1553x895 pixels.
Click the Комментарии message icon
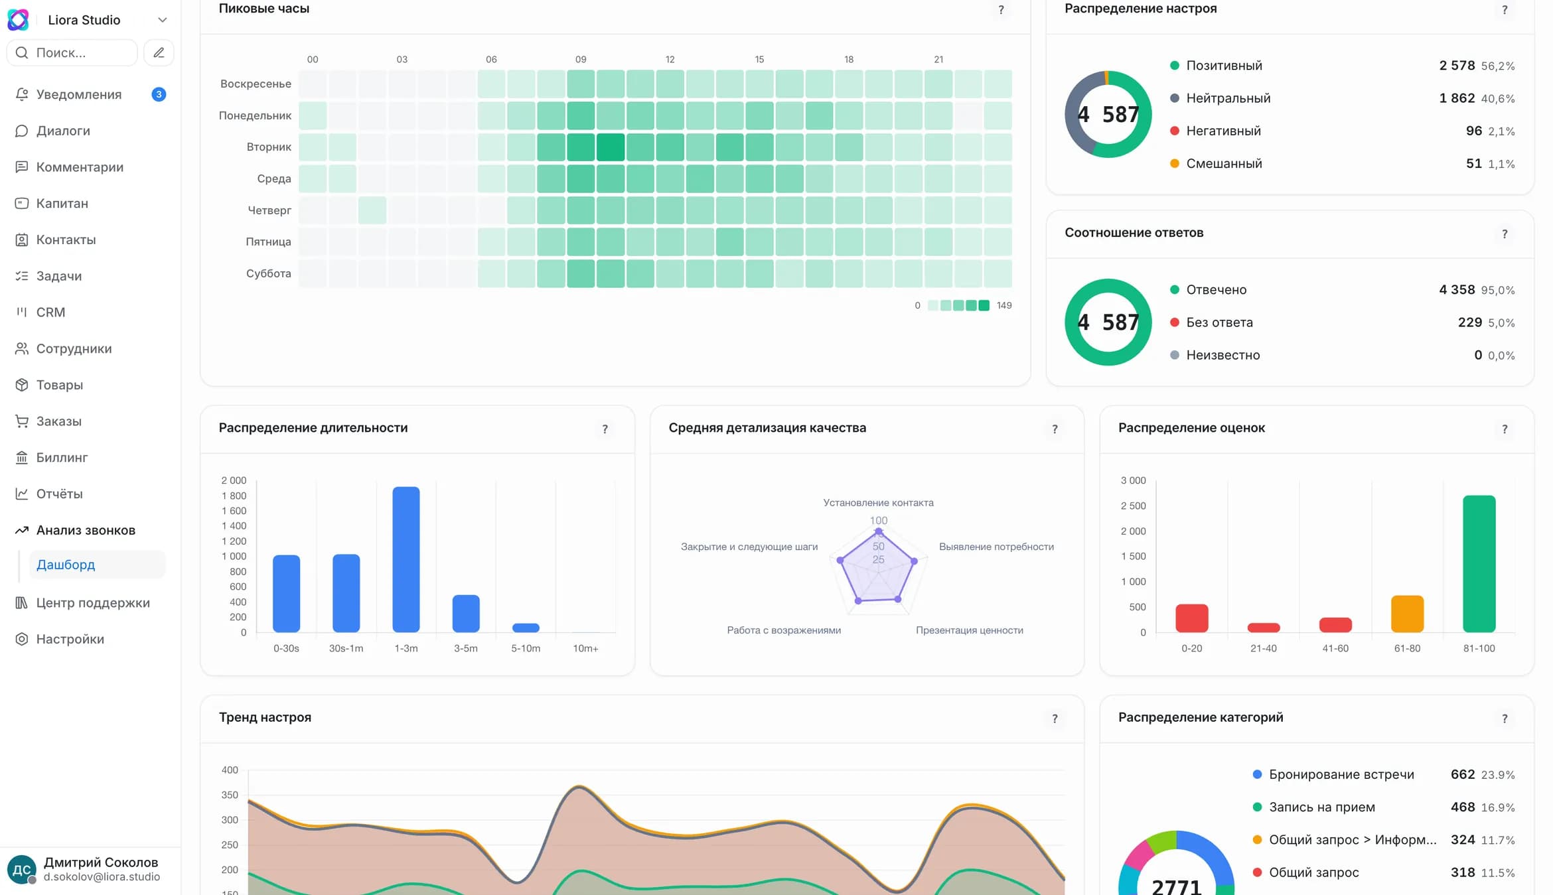(x=22, y=167)
